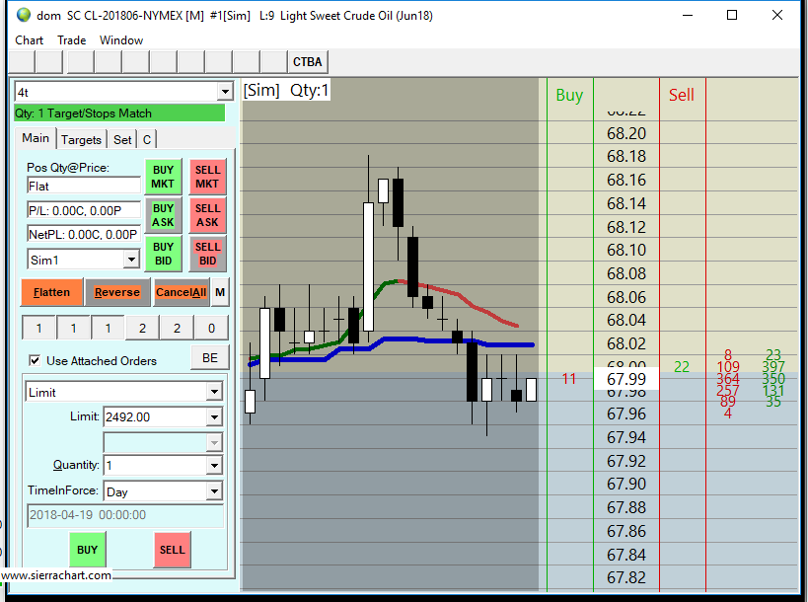Click the bid size 11 in Buy column
Image resolution: width=808 pixels, height=602 pixels.
pos(569,379)
